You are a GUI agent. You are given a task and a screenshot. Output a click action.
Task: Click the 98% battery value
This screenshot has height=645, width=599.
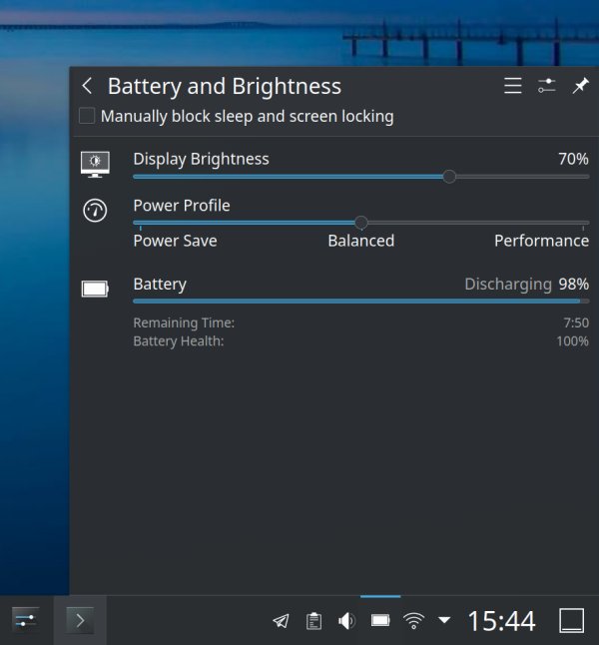point(573,285)
